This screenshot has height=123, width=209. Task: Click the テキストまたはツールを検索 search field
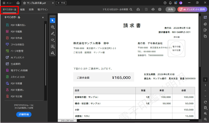point(117,9)
